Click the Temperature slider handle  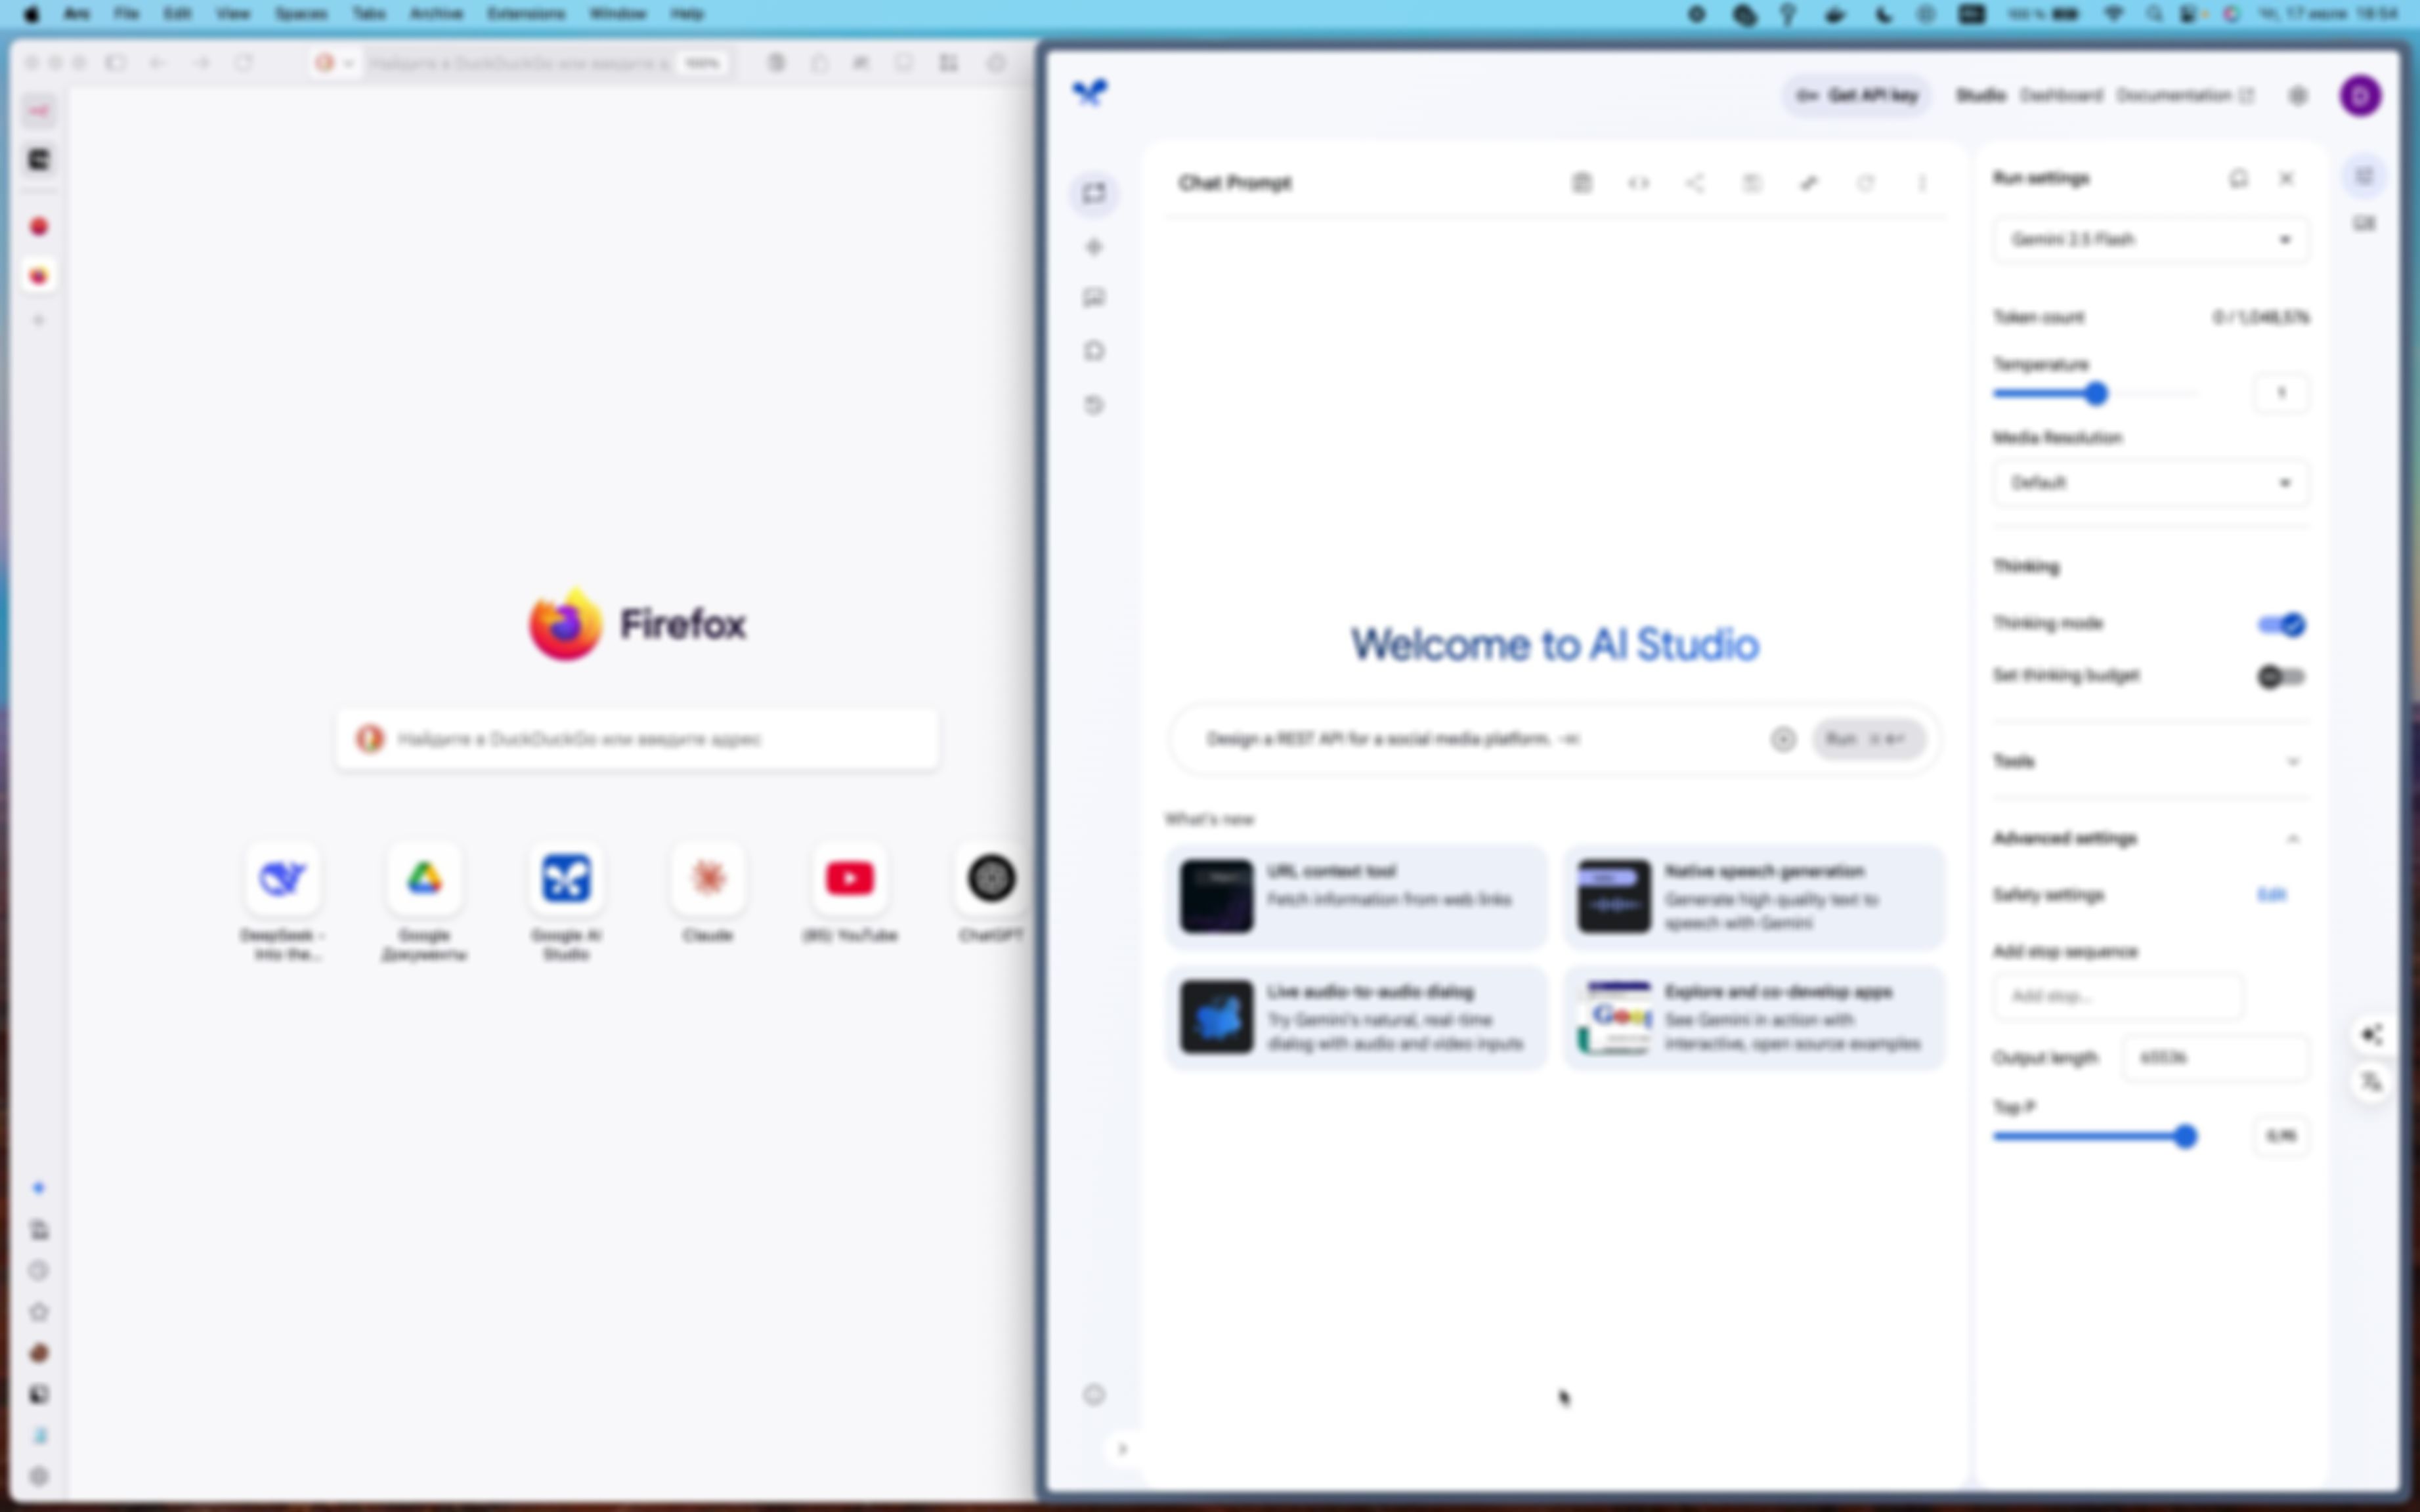click(2096, 394)
